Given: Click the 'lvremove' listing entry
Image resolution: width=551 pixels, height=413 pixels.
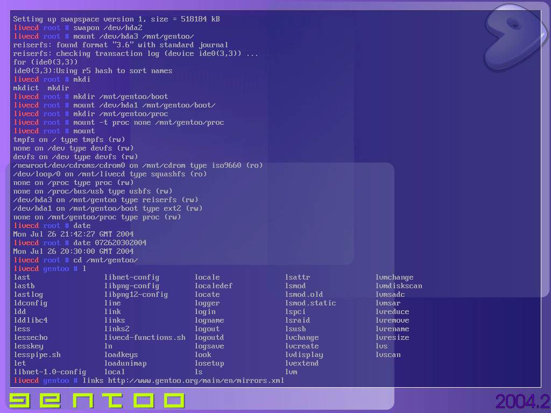Looking at the screenshot, I should pos(392,321).
